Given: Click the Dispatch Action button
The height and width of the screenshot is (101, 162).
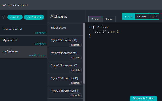Looking at the screenshot, I should click(143, 98).
